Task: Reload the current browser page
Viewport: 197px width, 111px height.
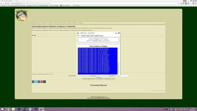Action: point(6,3)
